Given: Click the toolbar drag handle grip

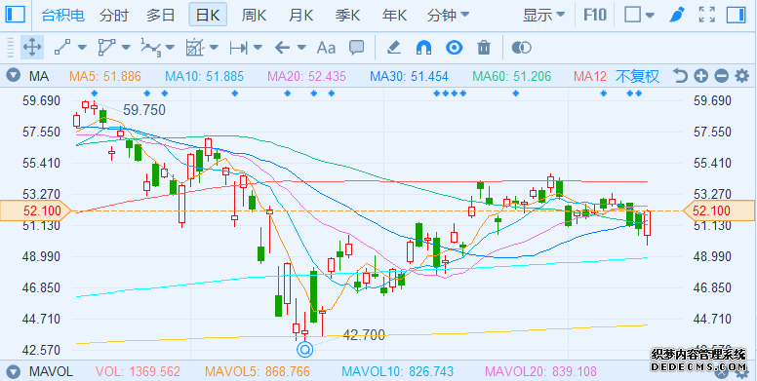Looking at the screenshot, I should [10, 48].
